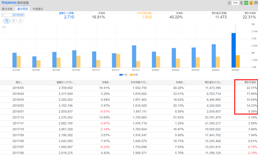Screen dimensions: 258x155
Task: Click the 2018/01 label on chart axis
Action: coord(155,70)
